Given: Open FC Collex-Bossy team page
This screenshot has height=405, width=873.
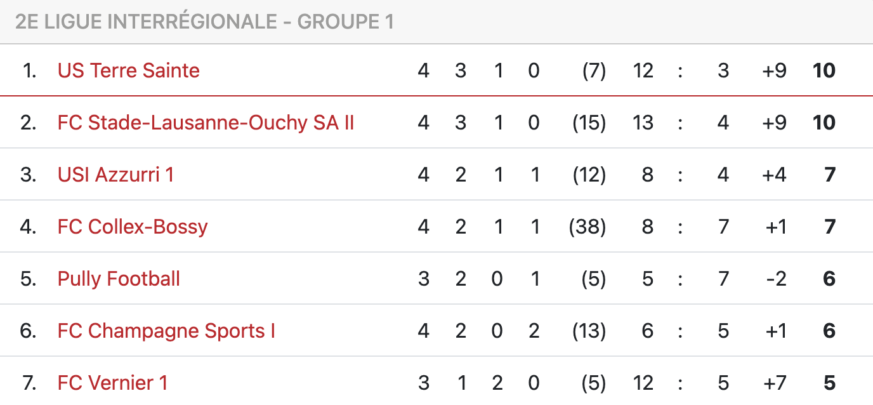Looking at the screenshot, I should pos(133,227).
